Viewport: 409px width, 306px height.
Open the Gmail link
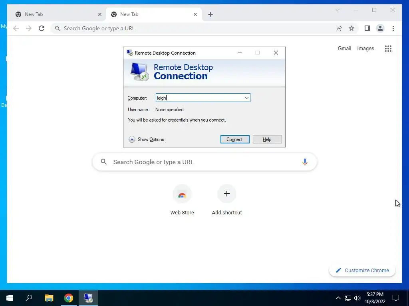click(344, 48)
